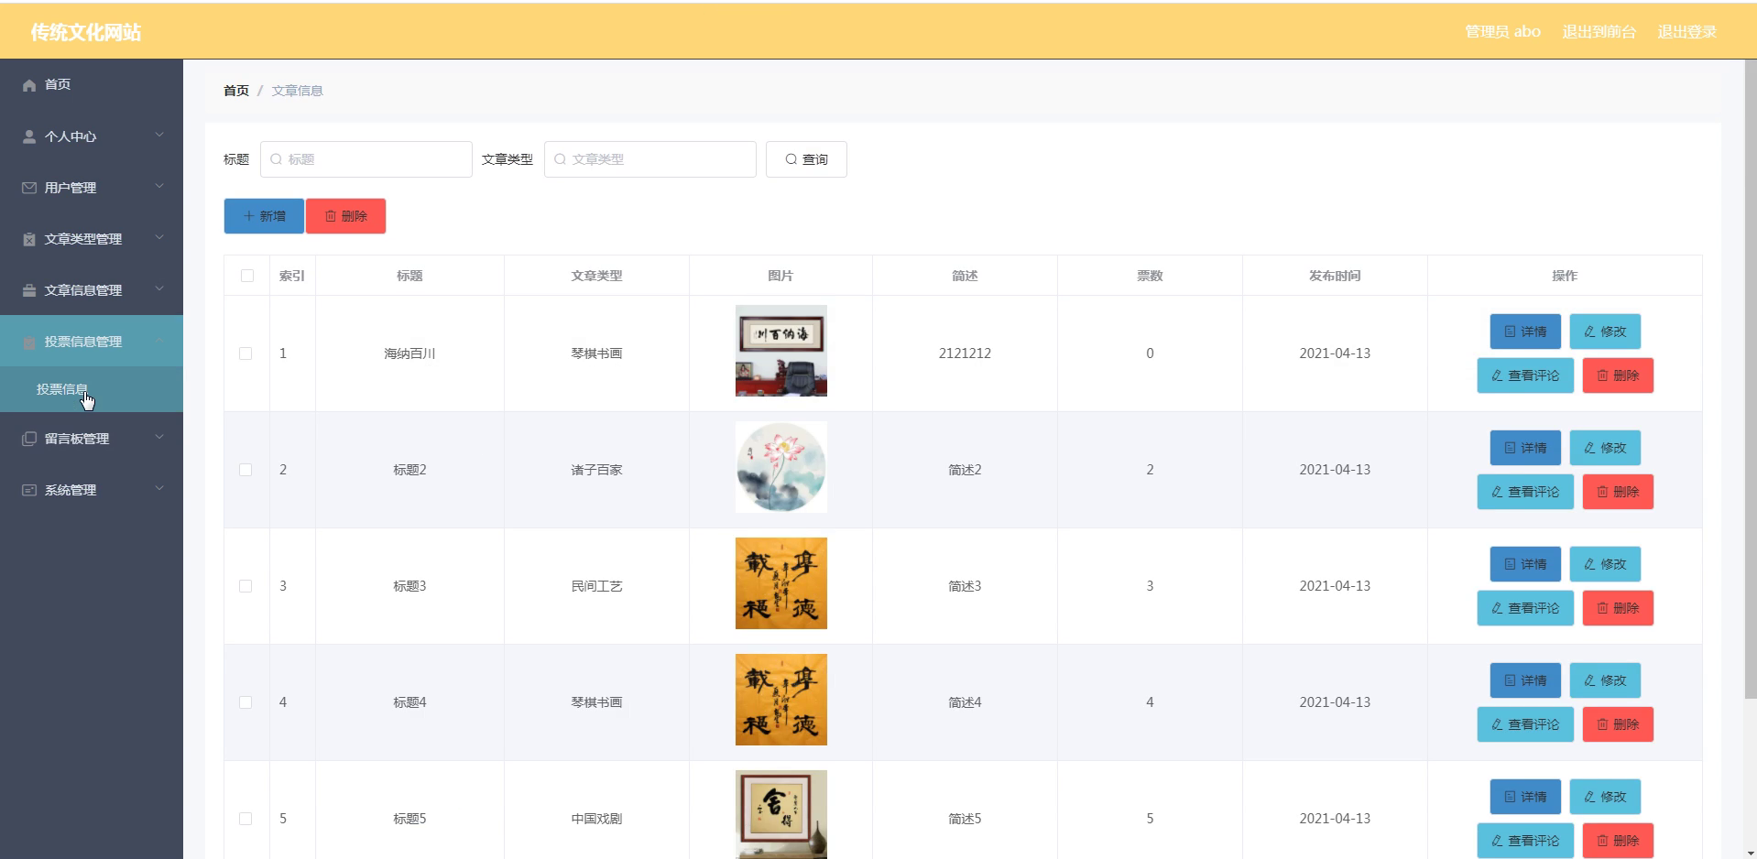Open the 海纳百川 calligraphy thumbnail
Image resolution: width=1757 pixels, height=859 pixels.
tap(781, 351)
